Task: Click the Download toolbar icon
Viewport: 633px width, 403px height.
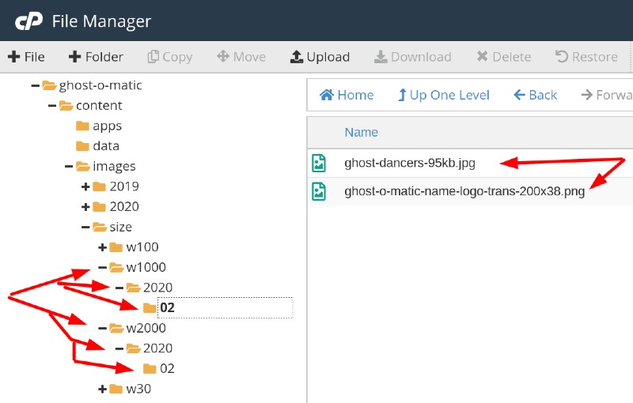Action: click(x=381, y=57)
